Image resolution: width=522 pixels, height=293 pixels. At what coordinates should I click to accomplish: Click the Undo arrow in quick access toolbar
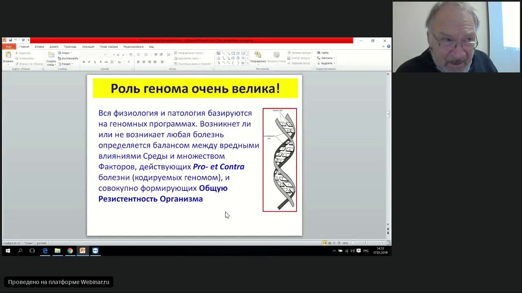pos(15,40)
